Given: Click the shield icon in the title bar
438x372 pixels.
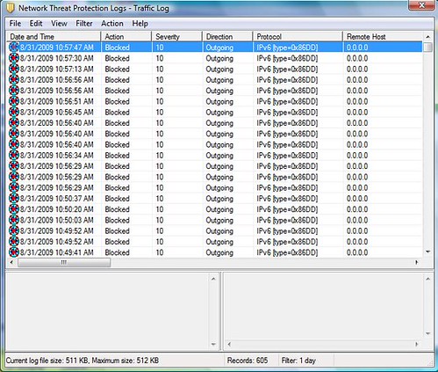Looking at the screenshot, I should pos(11,9).
